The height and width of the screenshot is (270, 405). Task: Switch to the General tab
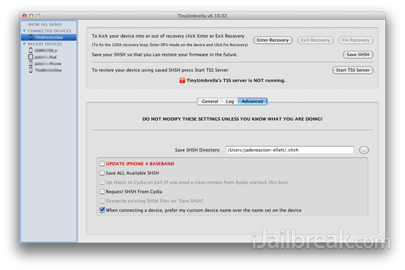[210, 101]
